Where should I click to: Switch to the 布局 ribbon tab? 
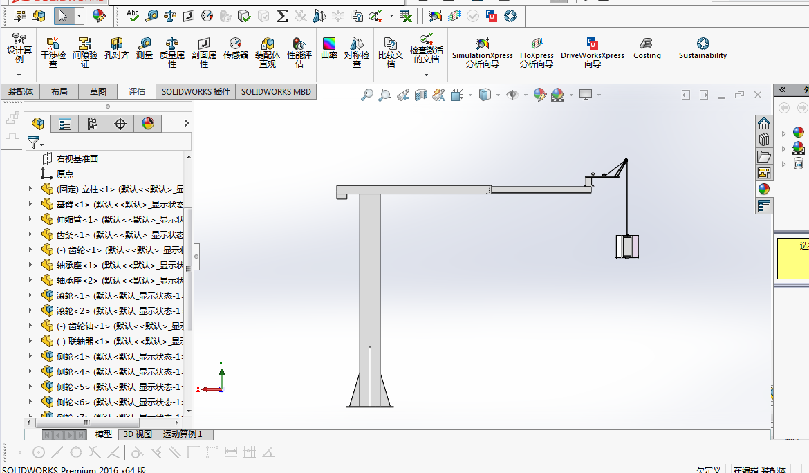[x=59, y=92]
